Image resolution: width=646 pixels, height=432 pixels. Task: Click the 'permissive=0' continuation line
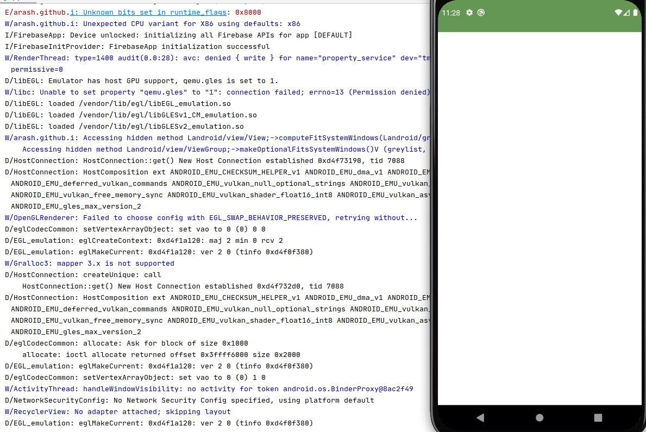36,70
